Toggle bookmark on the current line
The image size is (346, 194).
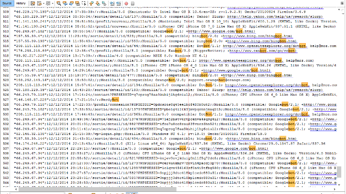pyautogui.click(x=104, y=3)
